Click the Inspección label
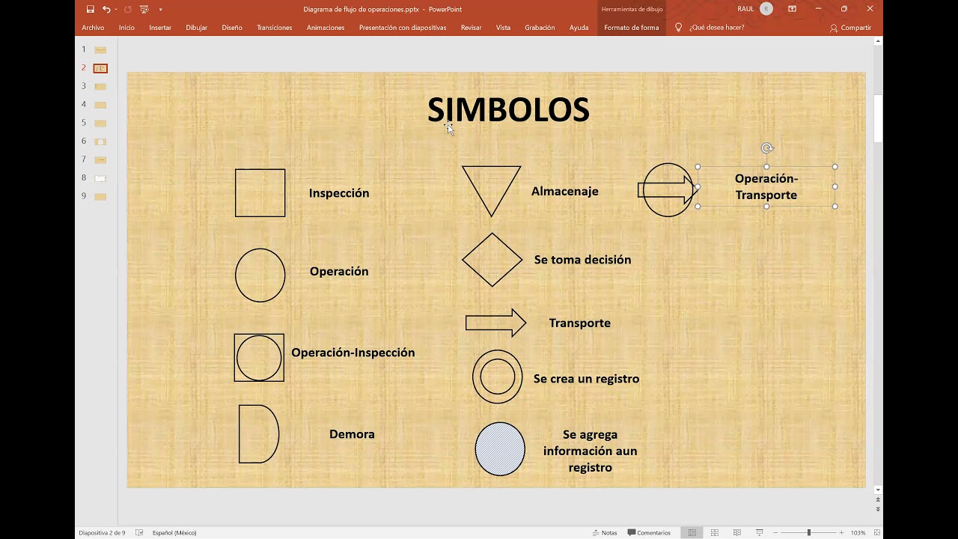This screenshot has height=539, width=958. tap(339, 193)
